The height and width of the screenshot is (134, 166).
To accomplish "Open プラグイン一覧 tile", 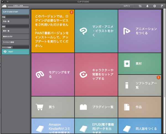I will click(96, 107).
